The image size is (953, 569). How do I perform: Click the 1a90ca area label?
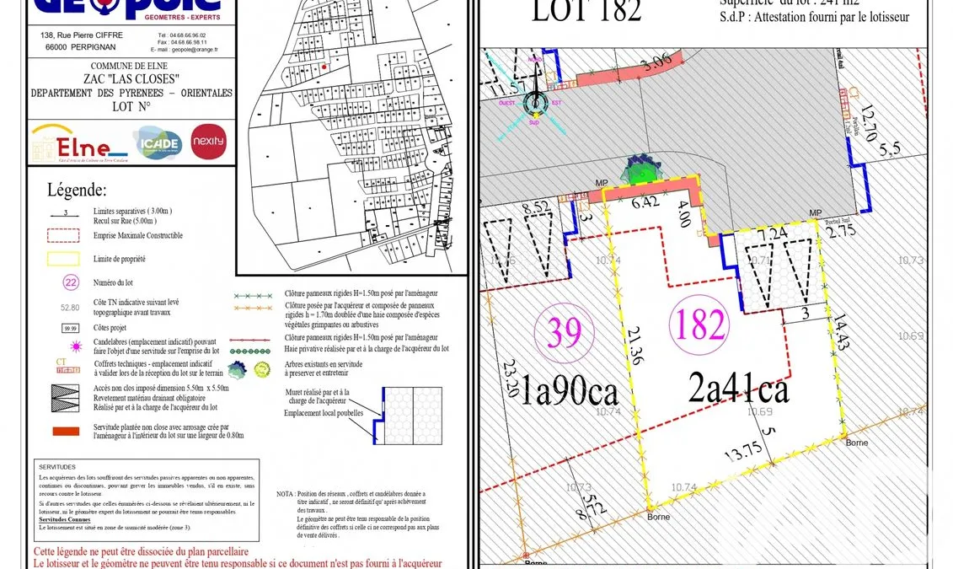point(569,393)
